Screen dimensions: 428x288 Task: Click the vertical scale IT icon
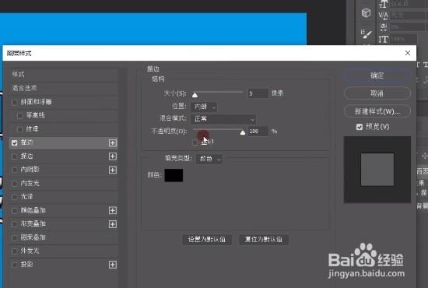pyautogui.click(x=383, y=40)
